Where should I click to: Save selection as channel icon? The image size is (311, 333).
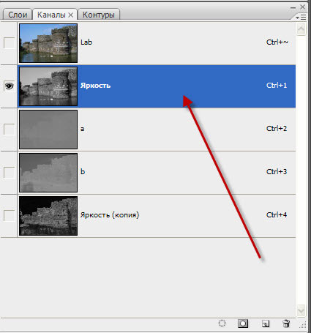(x=243, y=323)
